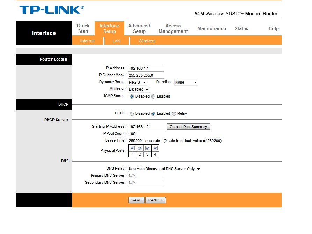
Task: Open the Multicast dropdown
Action: (139, 89)
